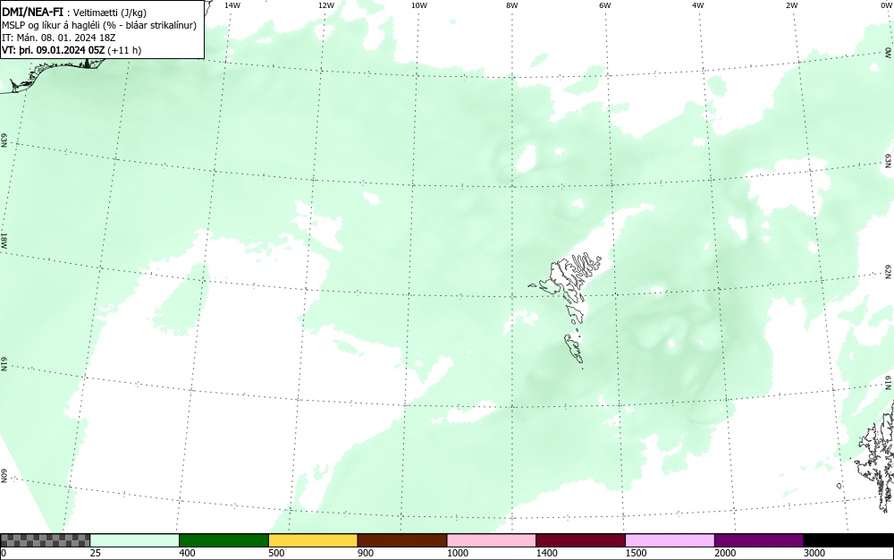Click the "4W" longitude label
The width and height of the screenshot is (894, 560).
(x=698, y=5)
